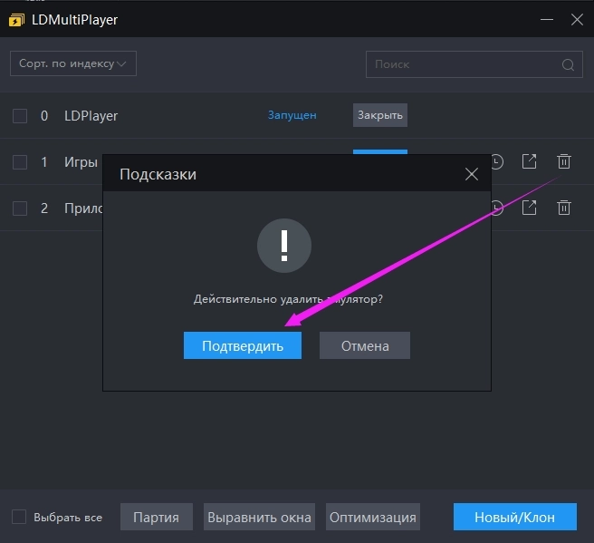Screen dimensions: 594x543
Task: Click the trash icon for emulator 1
Action: (x=564, y=161)
